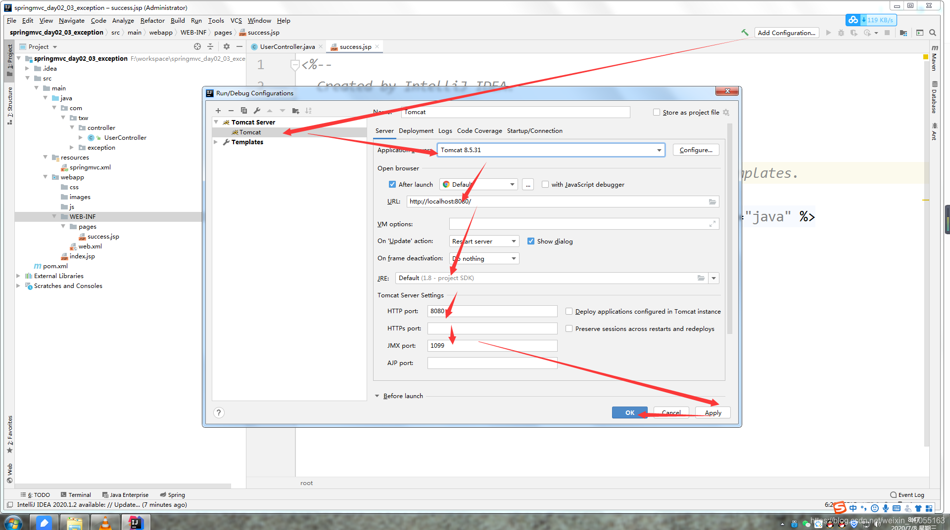The height and width of the screenshot is (530, 950).
Task: Click Project panel settings gear
Action: 227,46
